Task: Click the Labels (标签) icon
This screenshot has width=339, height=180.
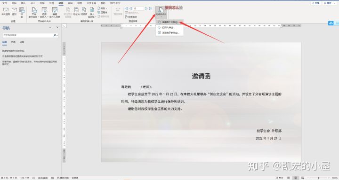Action: [22, 12]
